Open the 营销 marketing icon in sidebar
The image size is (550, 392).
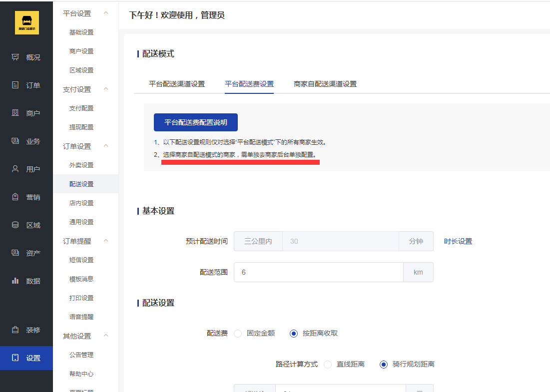[x=15, y=197]
